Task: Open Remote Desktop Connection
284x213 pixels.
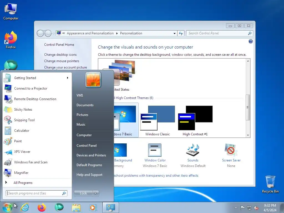Action: (37, 99)
